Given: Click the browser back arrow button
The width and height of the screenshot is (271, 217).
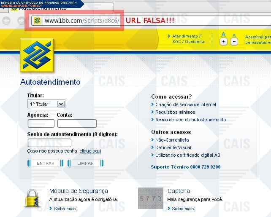Looking at the screenshot, I should 6,21.
